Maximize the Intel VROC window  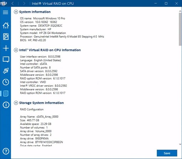[x=166, y=4]
